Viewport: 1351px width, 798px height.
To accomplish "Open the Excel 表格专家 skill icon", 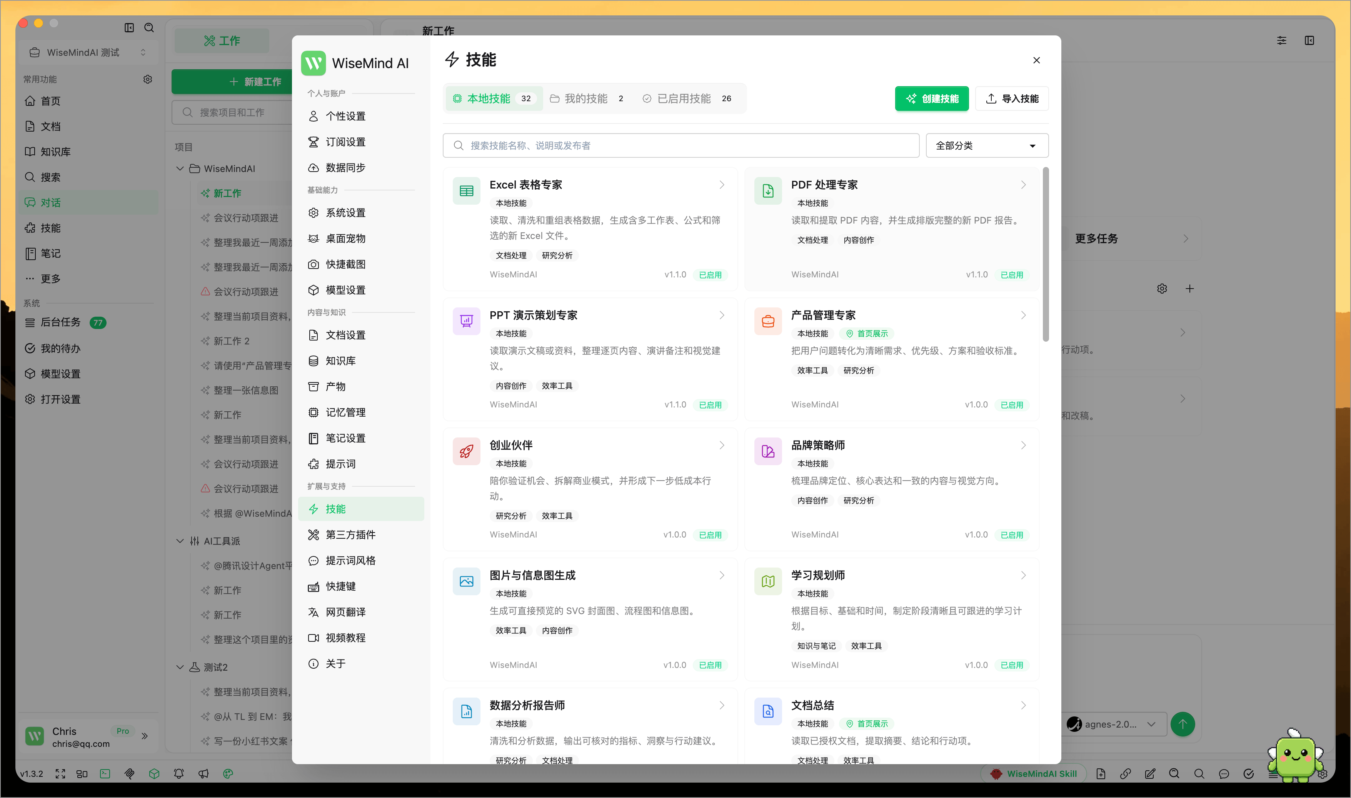I will [x=466, y=191].
